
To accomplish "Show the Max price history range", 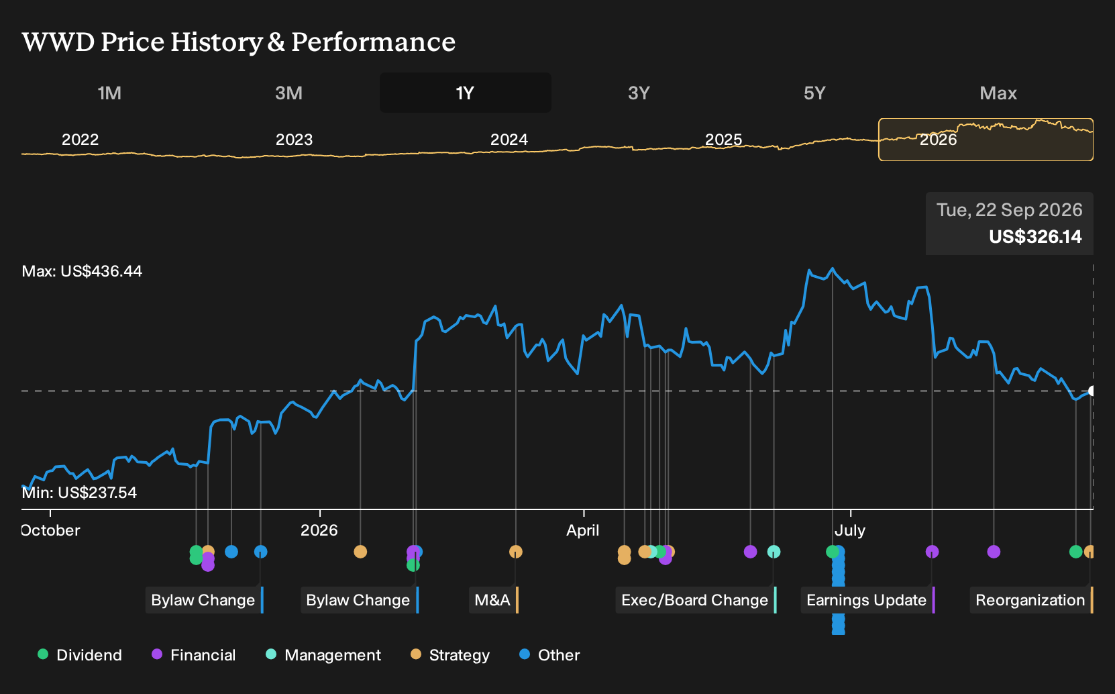I will [x=998, y=93].
